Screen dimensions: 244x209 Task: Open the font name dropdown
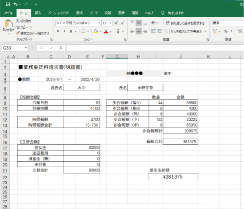(99, 23)
